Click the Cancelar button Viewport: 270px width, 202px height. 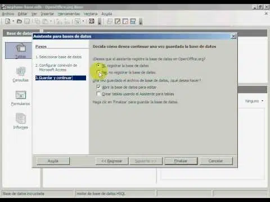pyautogui.click(x=216, y=161)
